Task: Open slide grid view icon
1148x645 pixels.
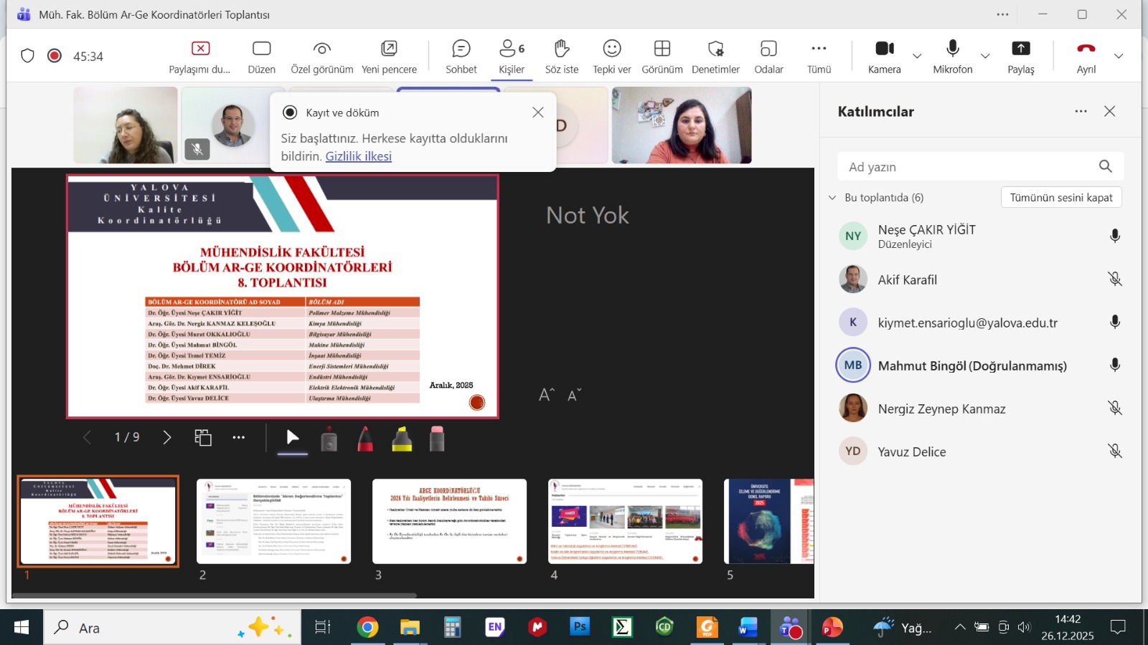Action: click(203, 438)
